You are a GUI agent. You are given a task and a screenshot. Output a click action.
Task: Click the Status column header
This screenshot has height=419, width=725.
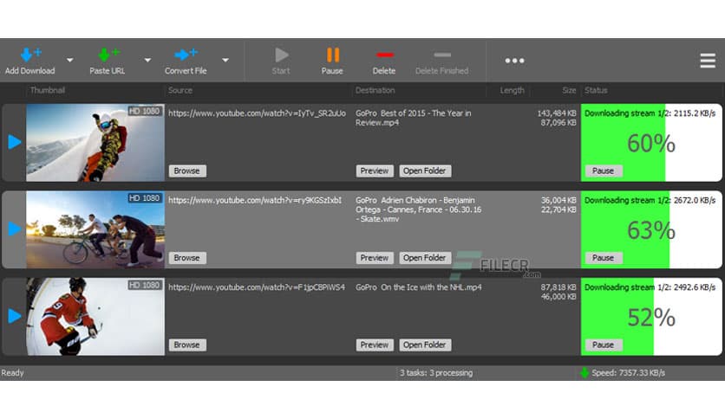[x=596, y=90]
